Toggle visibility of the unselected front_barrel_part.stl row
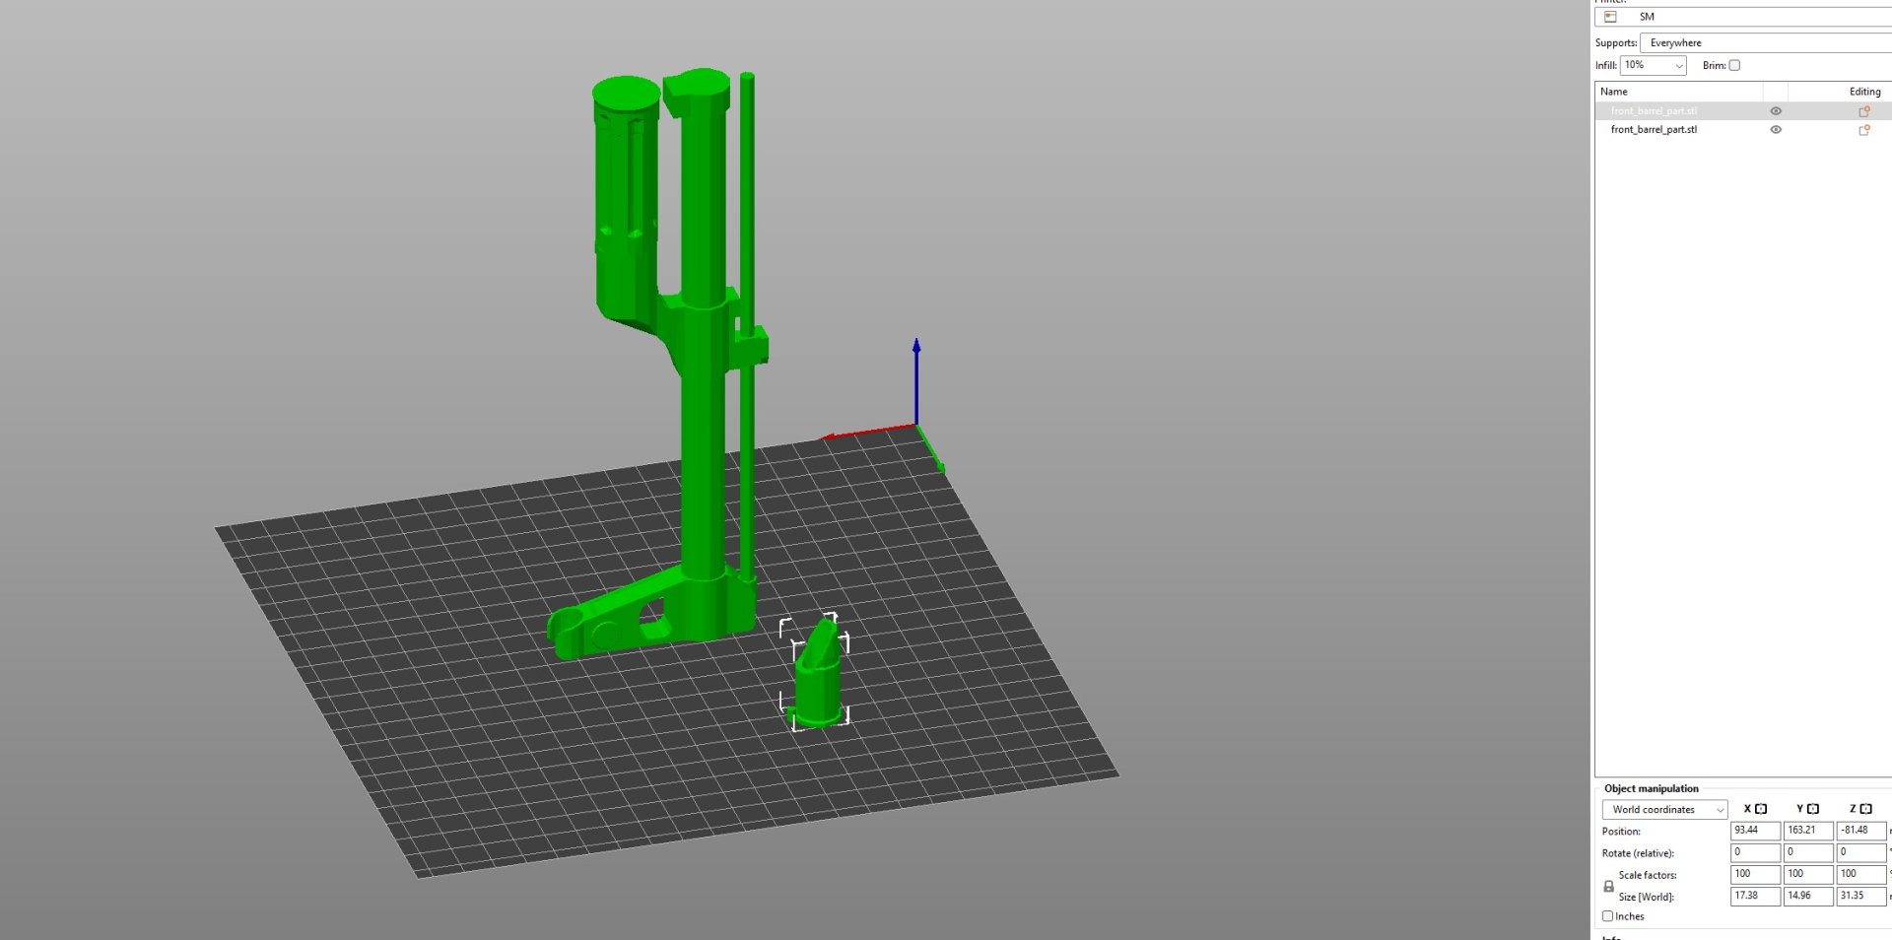Viewport: 1892px width, 940px height. coord(1776,130)
